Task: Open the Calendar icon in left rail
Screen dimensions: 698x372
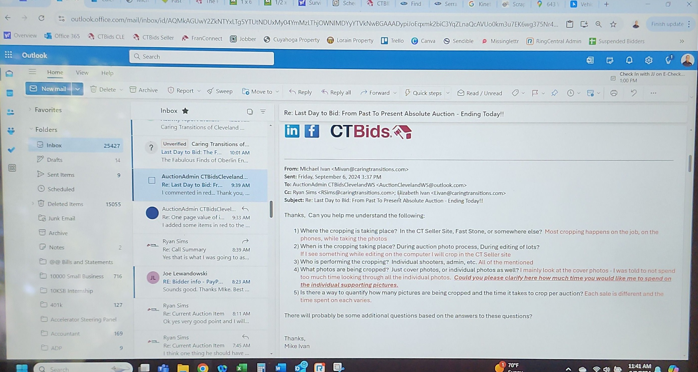Action: pos(10,93)
